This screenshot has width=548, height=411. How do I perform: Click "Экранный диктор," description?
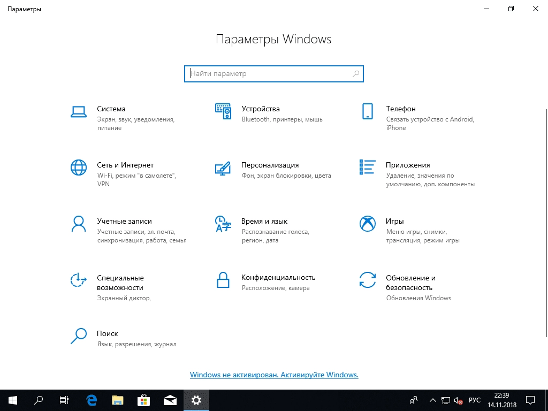click(x=124, y=298)
